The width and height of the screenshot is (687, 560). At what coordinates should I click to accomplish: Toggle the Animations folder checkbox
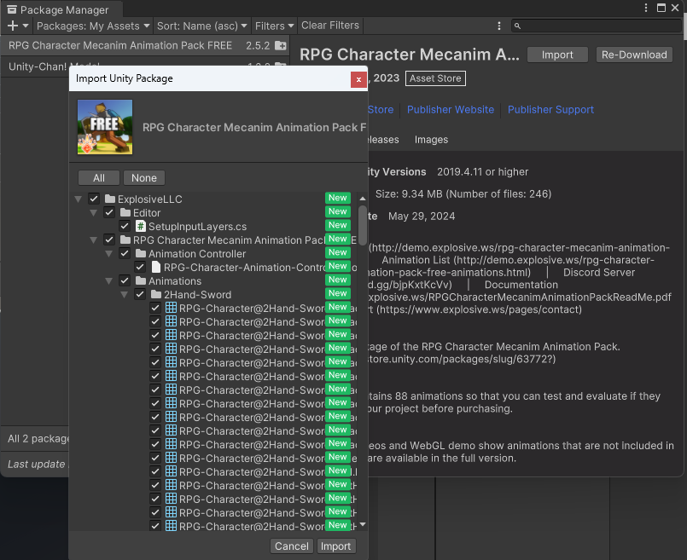coord(125,280)
